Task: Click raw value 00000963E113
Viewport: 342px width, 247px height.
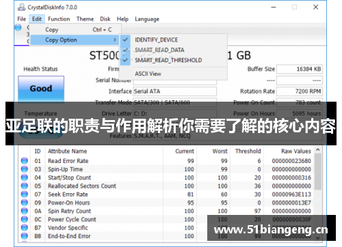Action: (291, 194)
